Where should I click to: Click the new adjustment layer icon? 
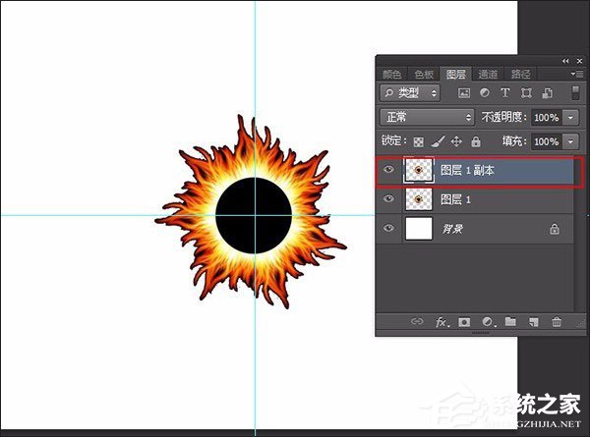[x=487, y=321]
